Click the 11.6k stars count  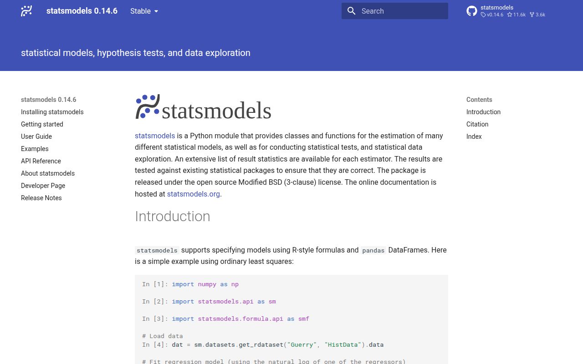coord(517,15)
